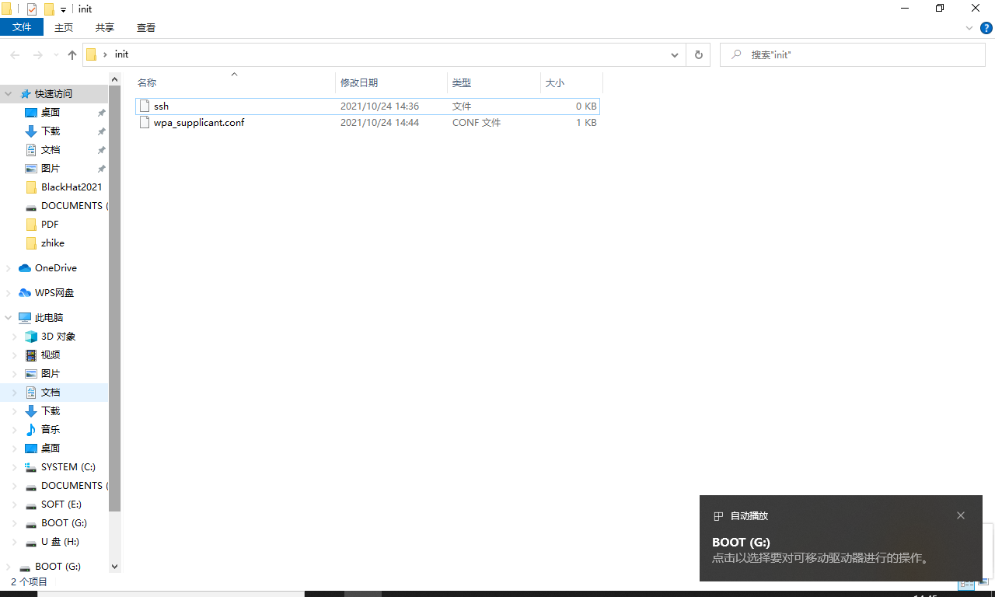Open 音乐 library in sidebar
This screenshot has width=995, height=597.
(x=51, y=430)
